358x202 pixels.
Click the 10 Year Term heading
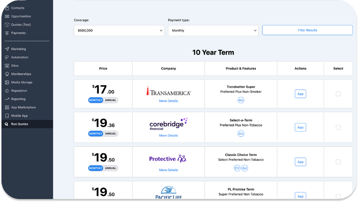213,53
